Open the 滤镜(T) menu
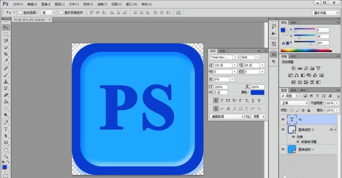This screenshot has width=342, height=178. tap(102, 4)
